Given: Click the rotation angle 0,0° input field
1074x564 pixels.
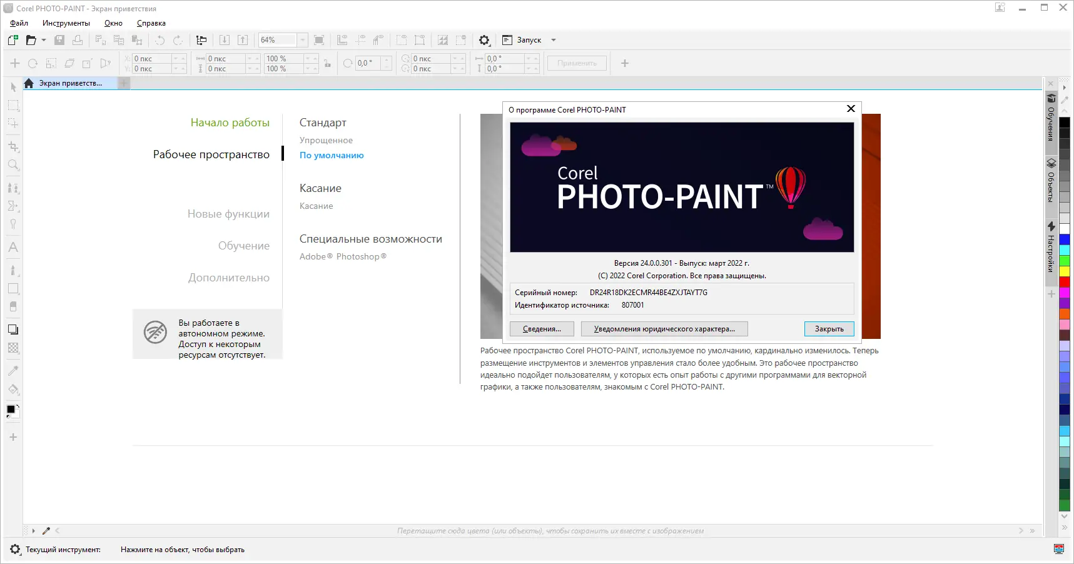Looking at the screenshot, I should coord(367,63).
